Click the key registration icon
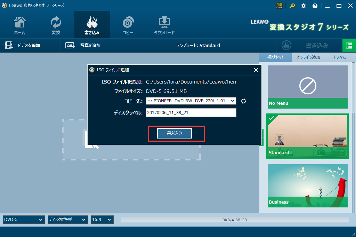The width and height of the screenshot is (356, 237). coord(292,6)
